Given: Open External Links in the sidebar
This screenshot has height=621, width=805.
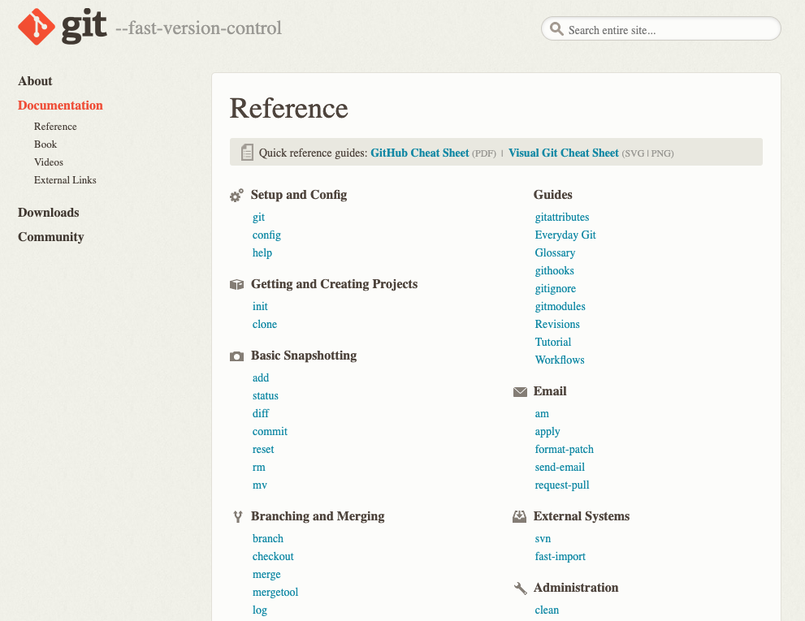Looking at the screenshot, I should 65,180.
